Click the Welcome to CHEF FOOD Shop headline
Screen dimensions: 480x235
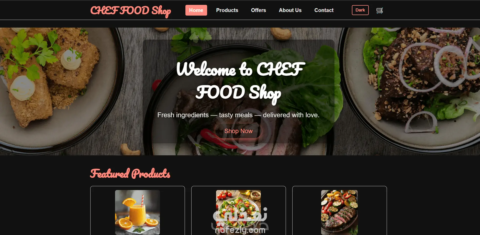[240, 81]
